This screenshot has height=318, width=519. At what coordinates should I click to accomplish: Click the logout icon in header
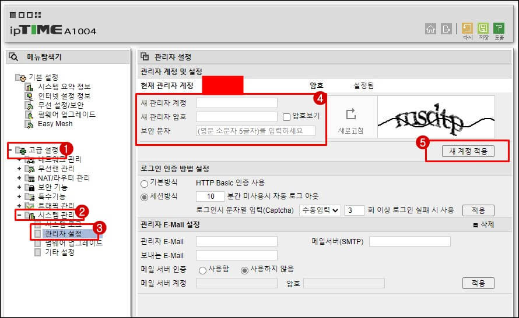[x=446, y=29]
